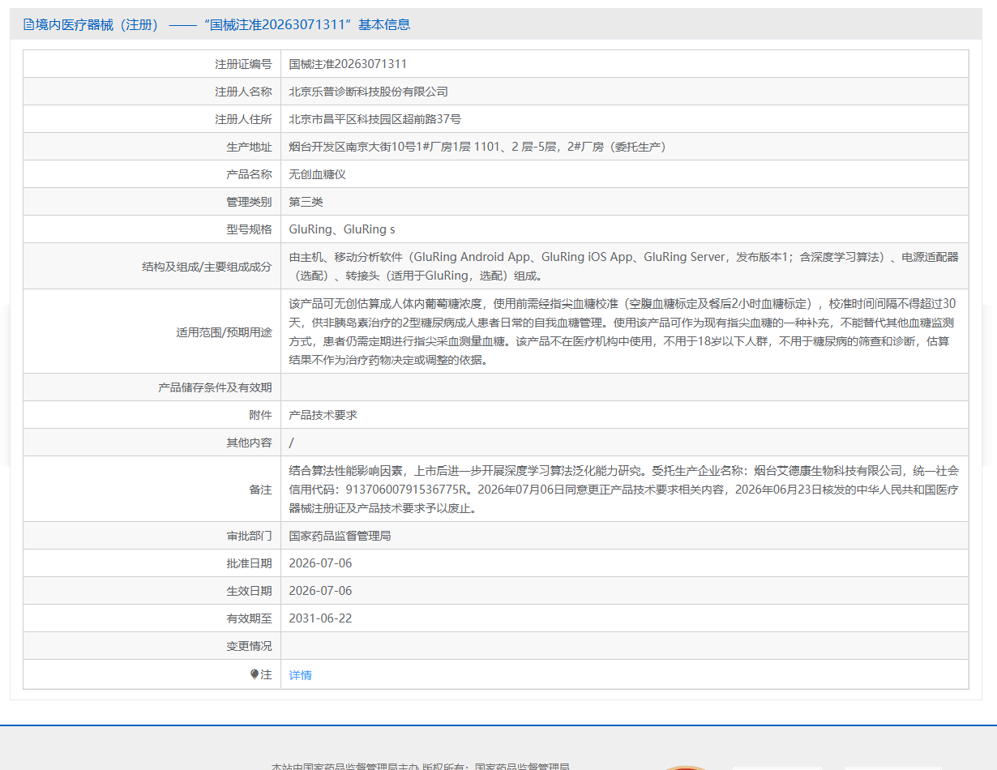997x770 pixels.
Task: Select registrant name 北京乐普诊断科技股份有限公司
Action: 368,92
